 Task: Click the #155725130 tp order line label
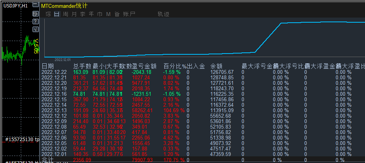pyautogui.click(x=22, y=139)
